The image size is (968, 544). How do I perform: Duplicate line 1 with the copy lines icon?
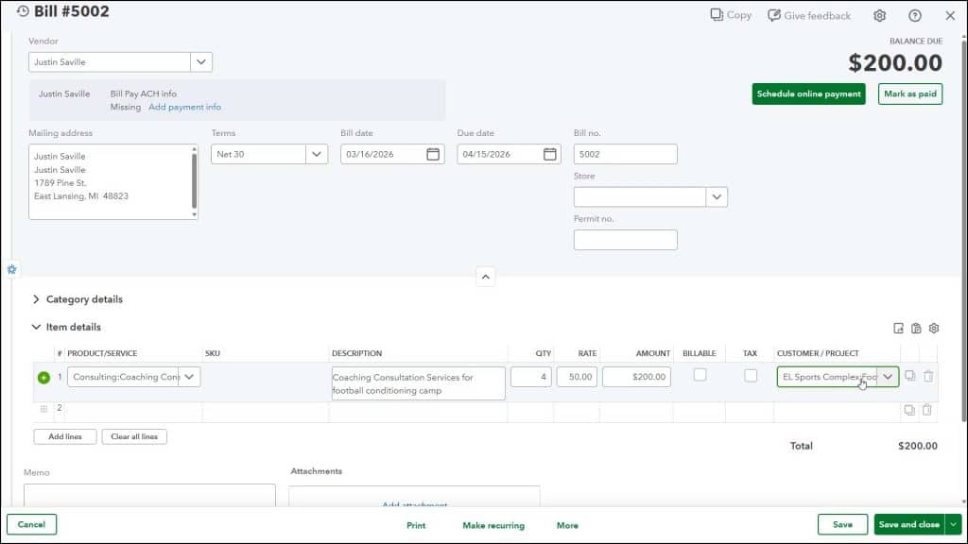tap(910, 376)
